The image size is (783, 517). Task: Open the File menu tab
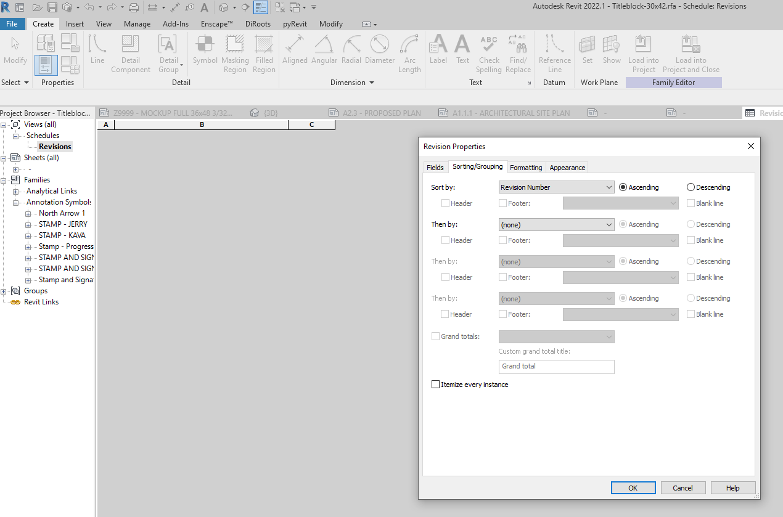pyautogui.click(x=12, y=24)
